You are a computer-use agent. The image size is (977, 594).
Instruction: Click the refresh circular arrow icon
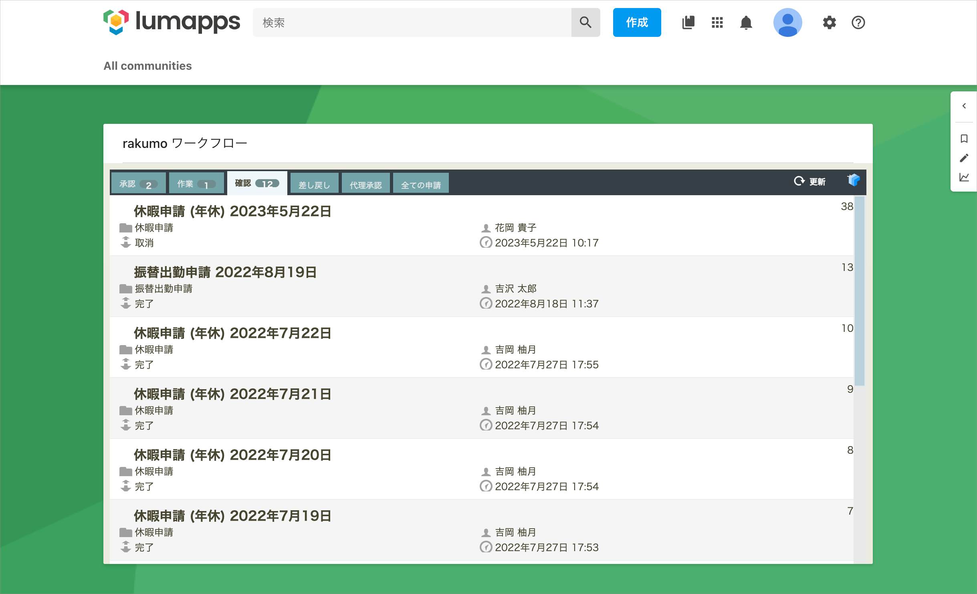(799, 181)
